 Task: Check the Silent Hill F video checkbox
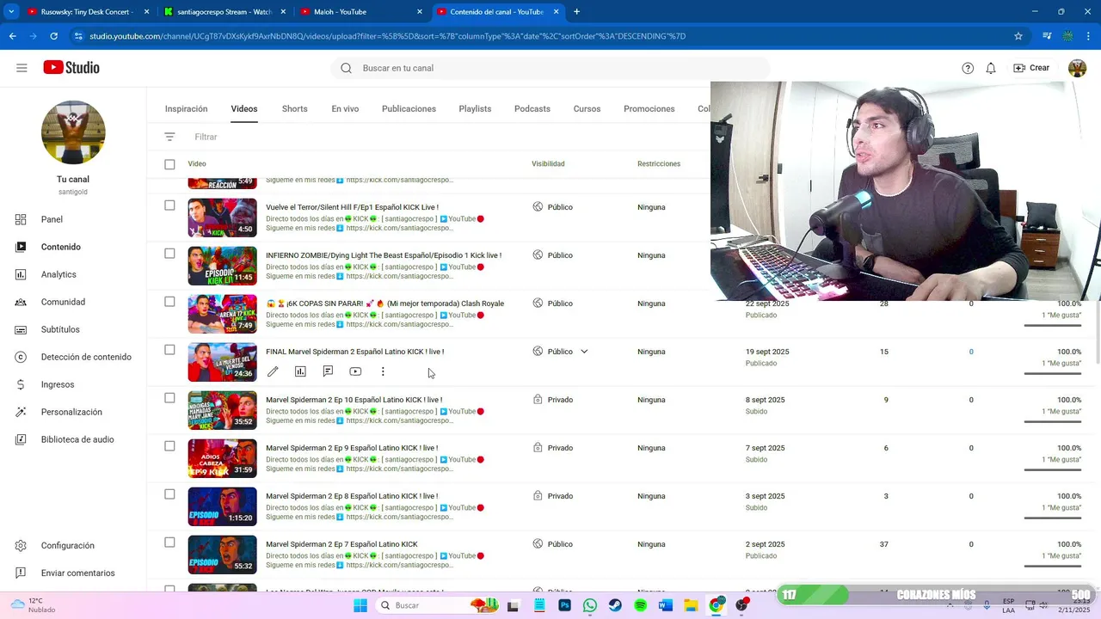[x=169, y=205]
